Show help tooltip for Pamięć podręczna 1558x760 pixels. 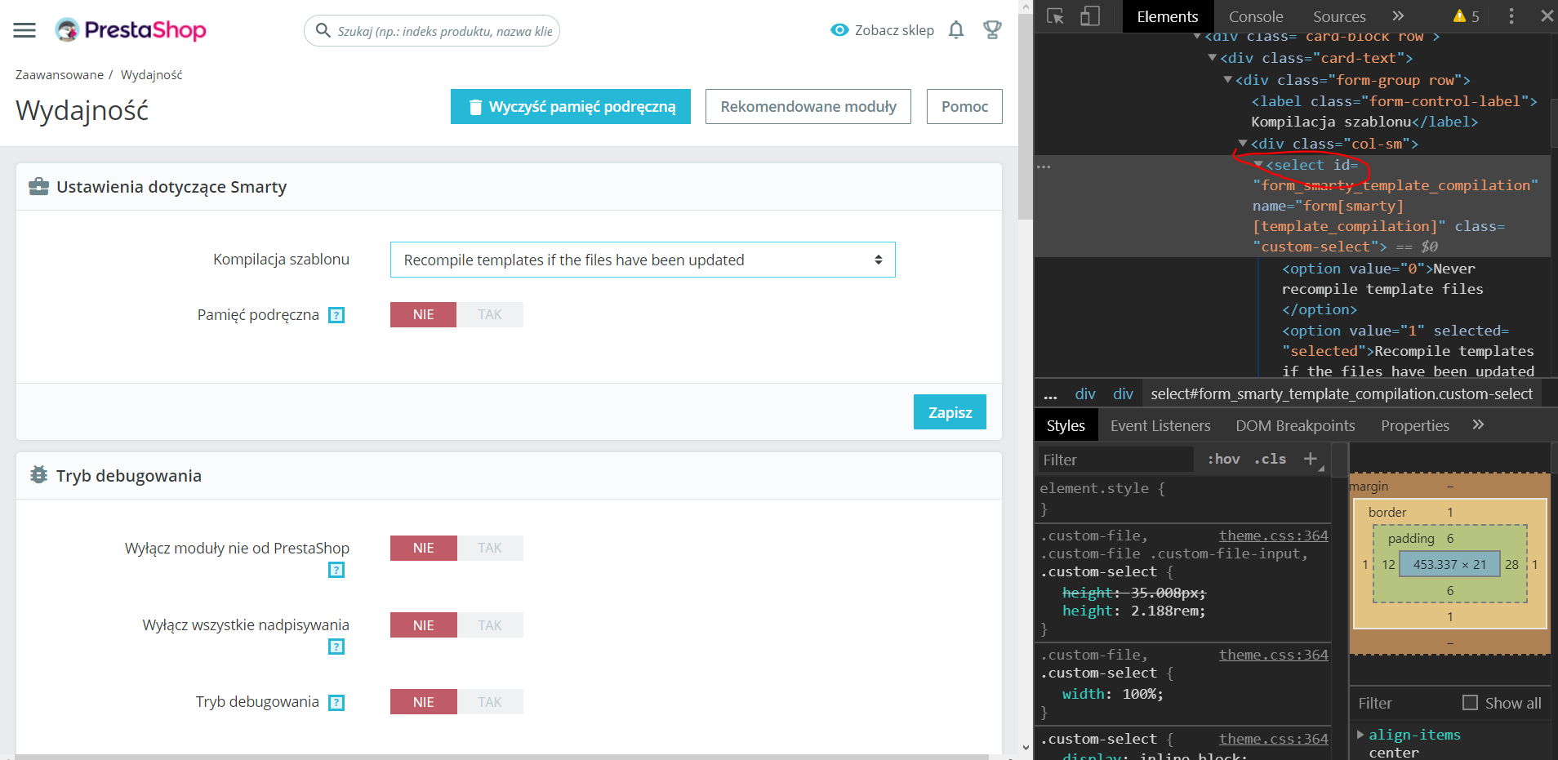coord(336,315)
